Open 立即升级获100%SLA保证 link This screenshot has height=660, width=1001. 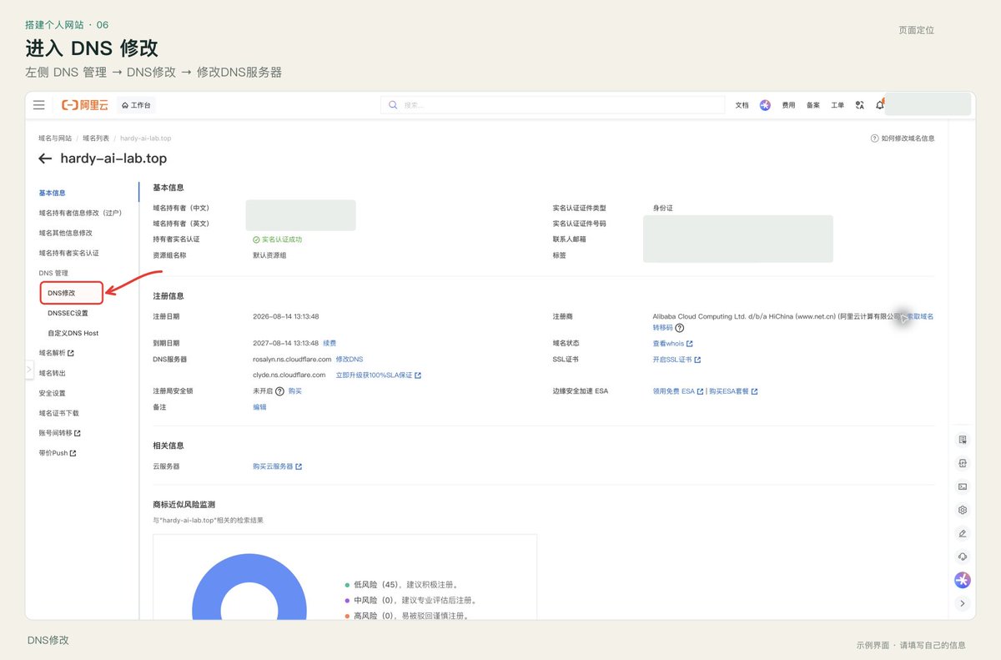coord(379,375)
